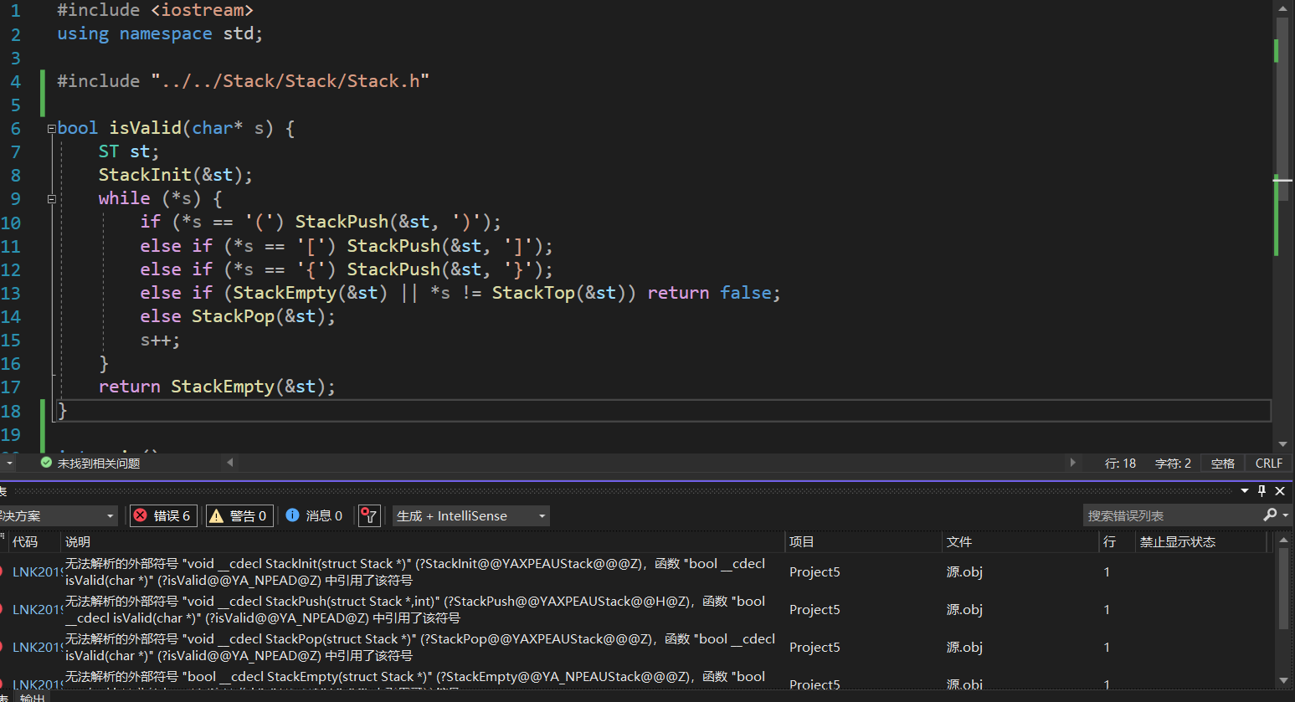Select the LNK2019 StackInit error row

[x=636, y=571]
